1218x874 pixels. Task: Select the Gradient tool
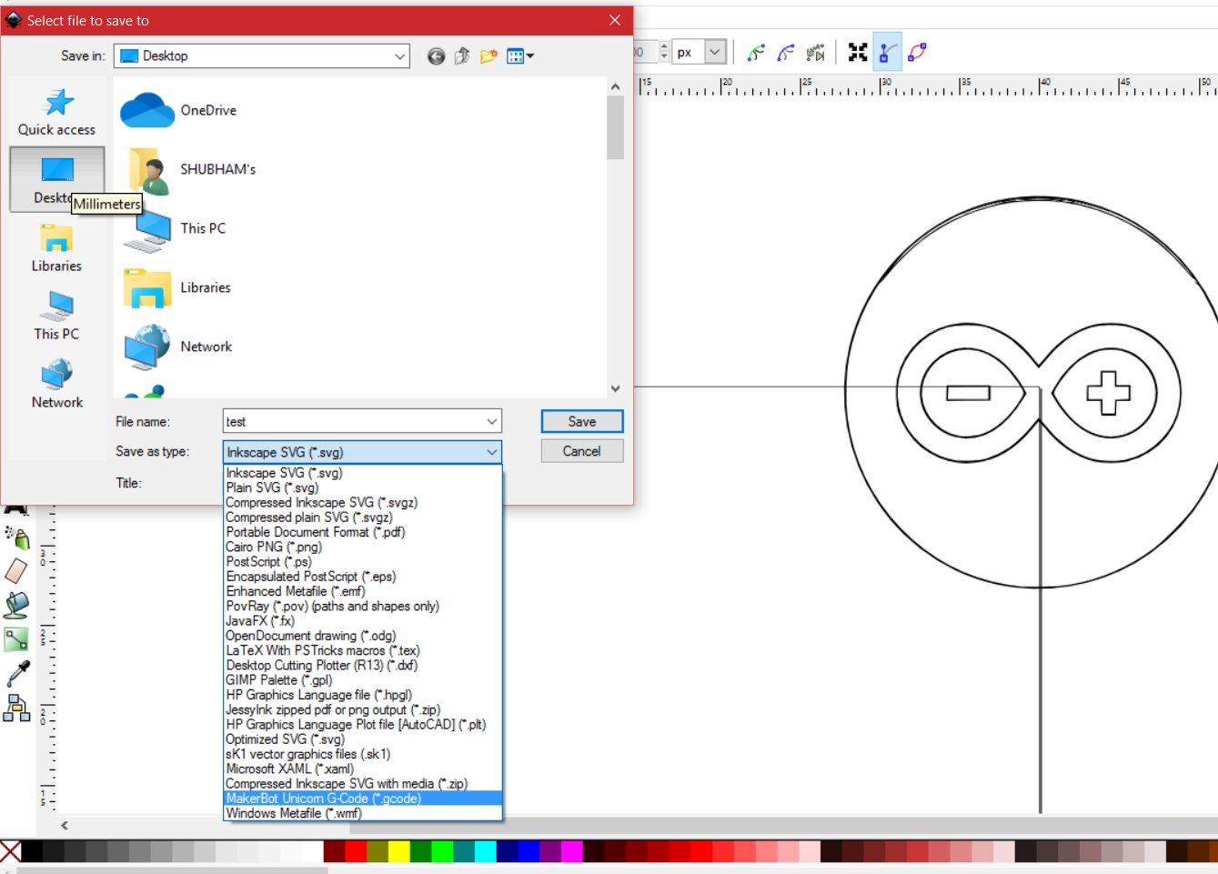[x=16, y=639]
